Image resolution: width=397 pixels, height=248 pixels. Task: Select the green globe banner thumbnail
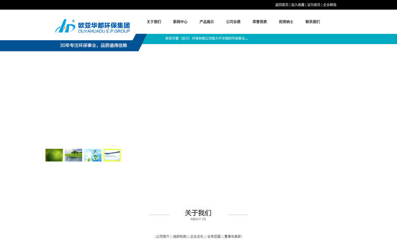point(54,155)
